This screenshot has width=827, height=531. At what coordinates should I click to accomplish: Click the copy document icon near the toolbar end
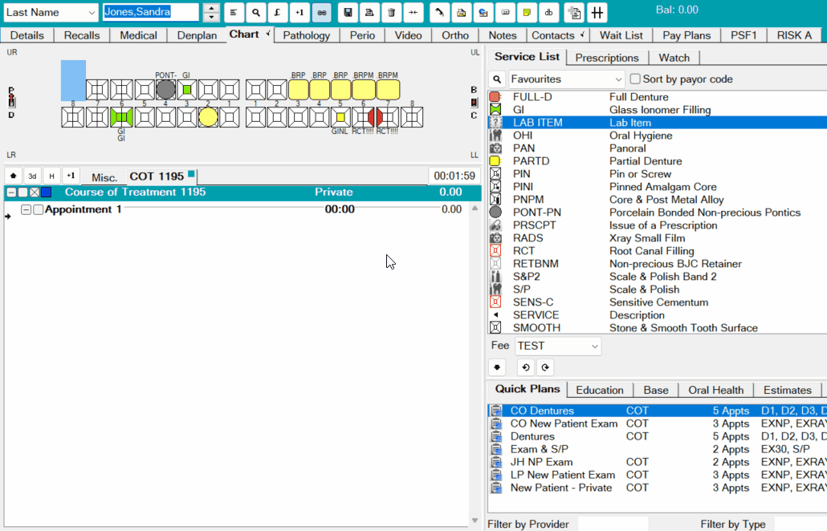pyautogui.click(x=573, y=13)
